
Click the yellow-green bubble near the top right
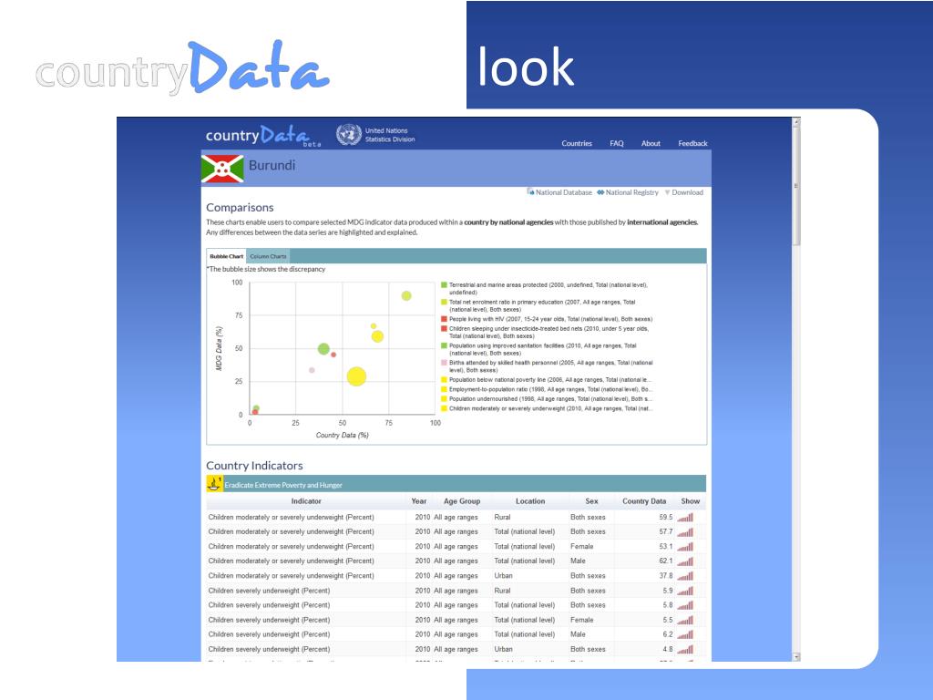(406, 296)
